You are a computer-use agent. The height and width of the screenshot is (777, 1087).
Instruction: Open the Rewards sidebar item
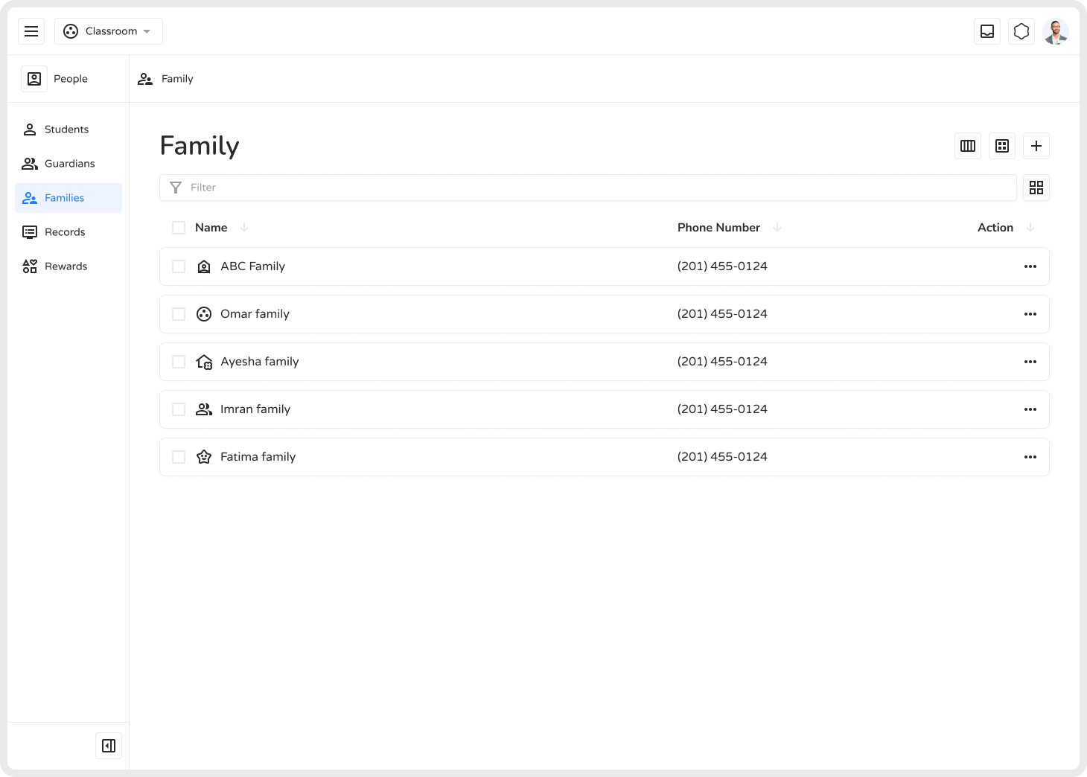66,266
